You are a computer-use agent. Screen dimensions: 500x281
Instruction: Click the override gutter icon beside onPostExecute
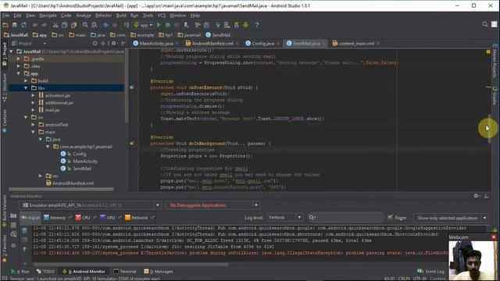tap(132, 87)
